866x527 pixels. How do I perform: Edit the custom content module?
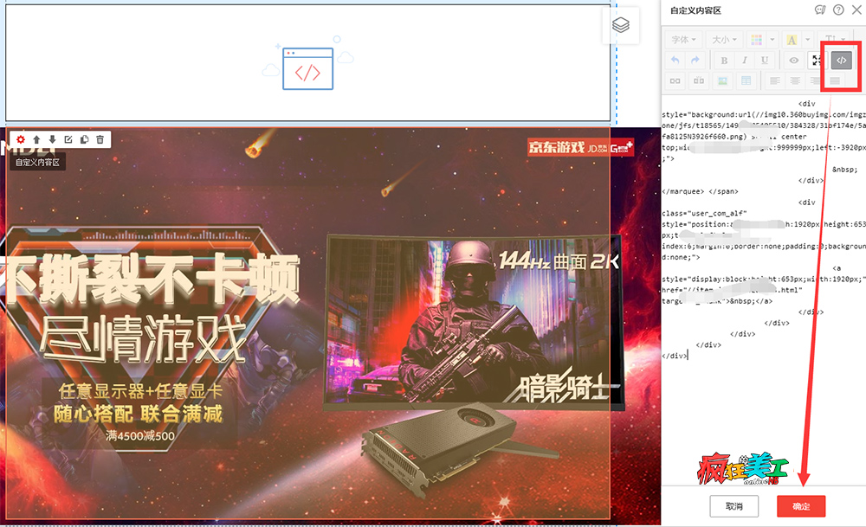[x=68, y=139]
